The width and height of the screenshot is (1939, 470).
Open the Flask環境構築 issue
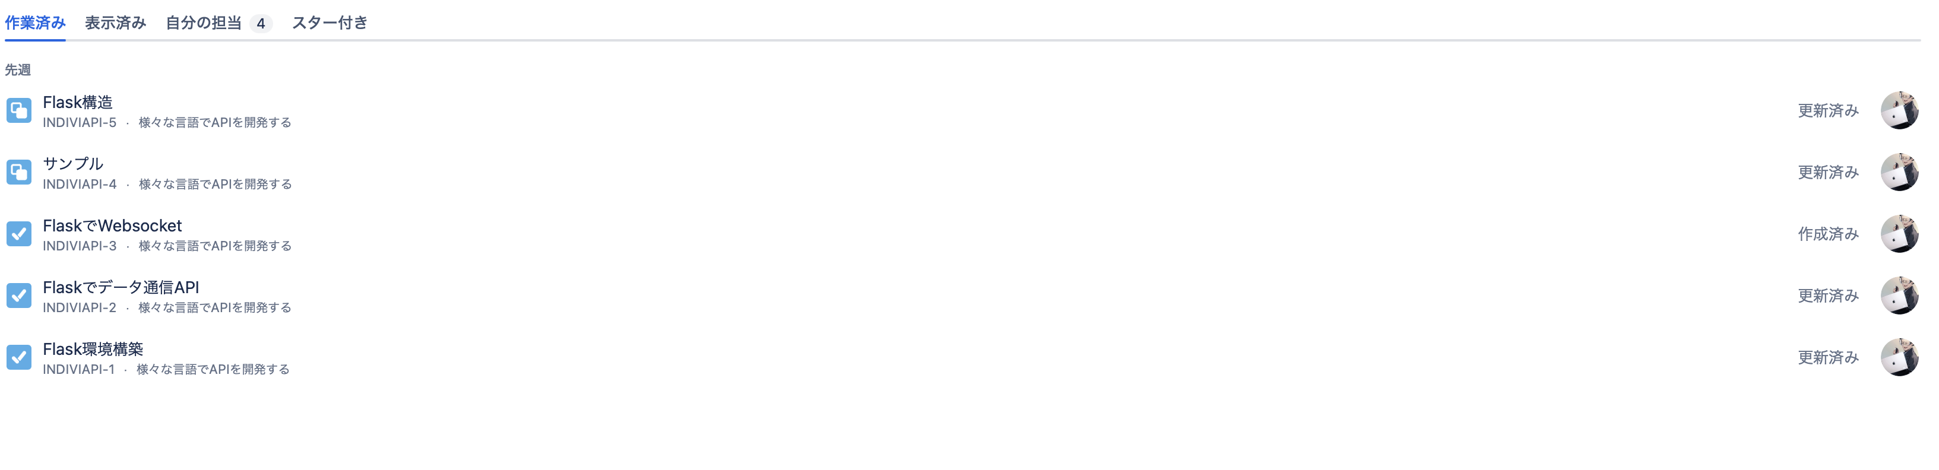(93, 349)
